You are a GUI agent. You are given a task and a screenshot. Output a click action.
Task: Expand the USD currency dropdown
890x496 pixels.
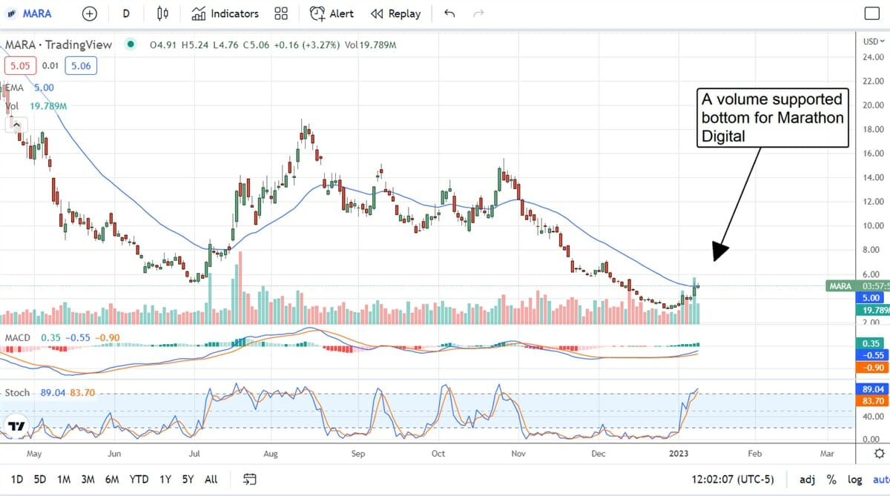pyautogui.click(x=872, y=41)
